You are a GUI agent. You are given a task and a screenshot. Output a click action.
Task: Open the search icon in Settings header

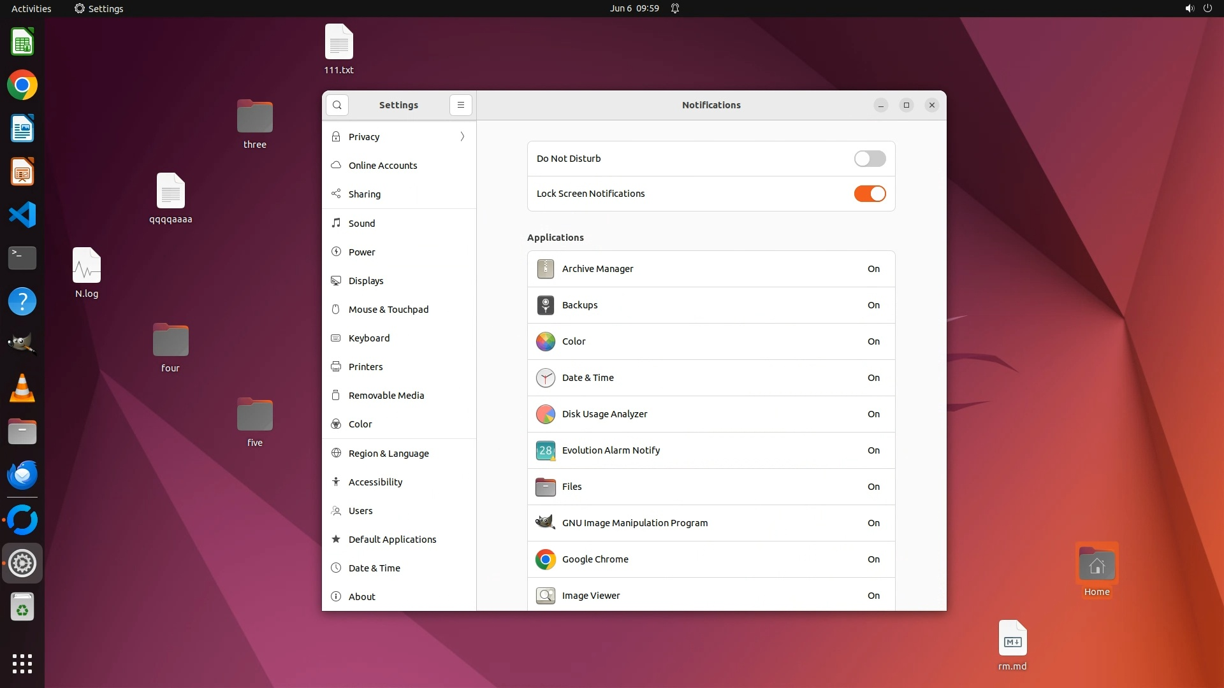[x=337, y=105]
